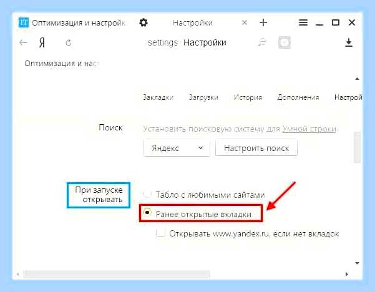Click the key icon in address bar
375x292 pixels.
point(262,42)
